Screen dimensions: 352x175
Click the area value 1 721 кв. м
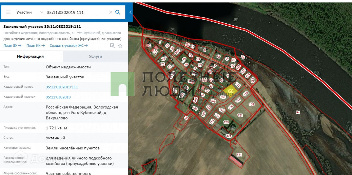(56, 128)
